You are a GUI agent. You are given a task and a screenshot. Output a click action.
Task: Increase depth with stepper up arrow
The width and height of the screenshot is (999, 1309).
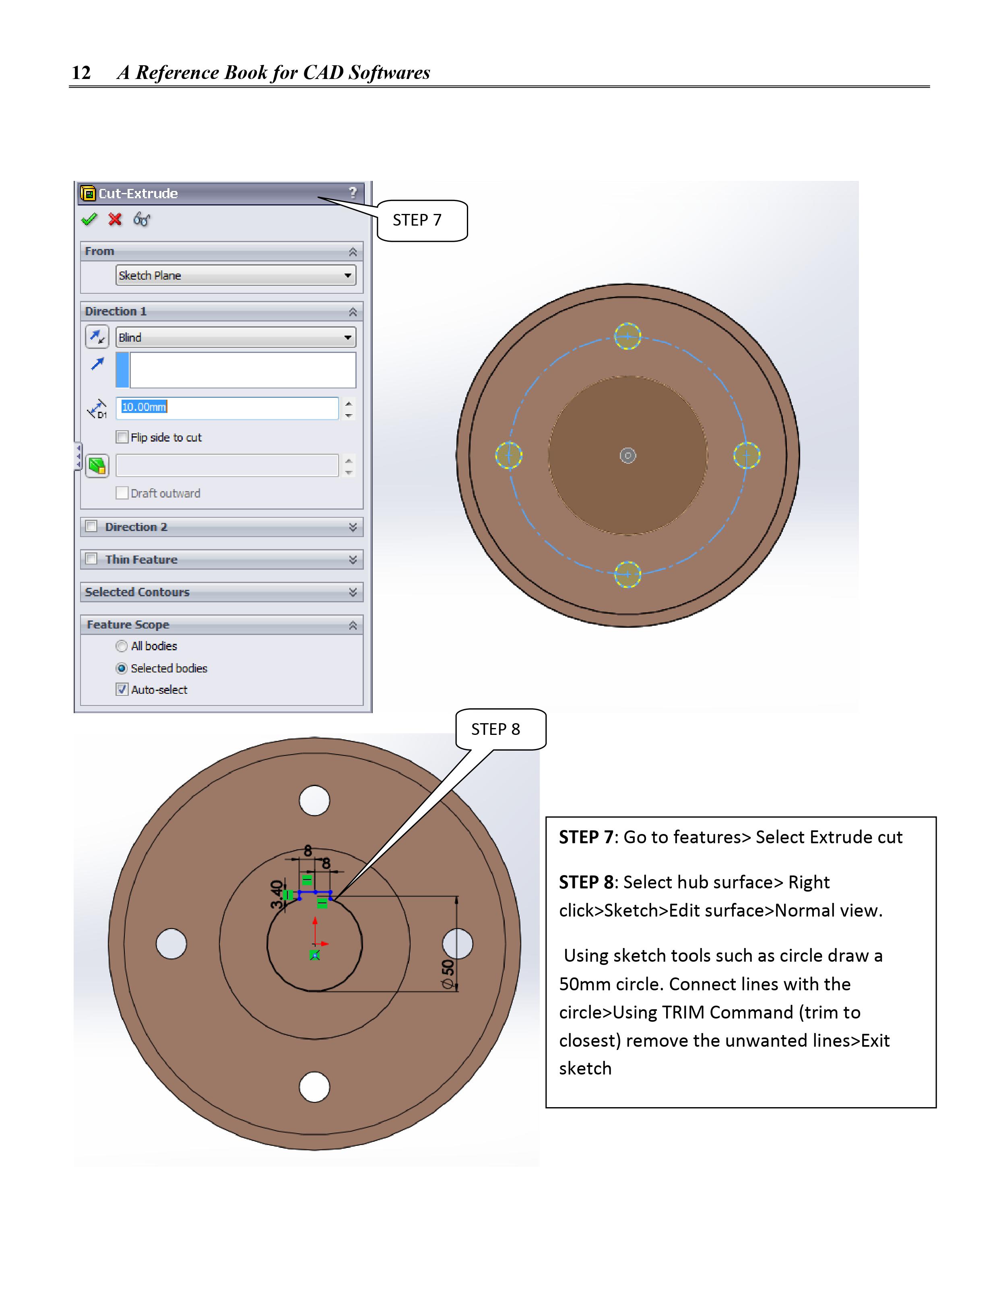pyautogui.click(x=349, y=403)
